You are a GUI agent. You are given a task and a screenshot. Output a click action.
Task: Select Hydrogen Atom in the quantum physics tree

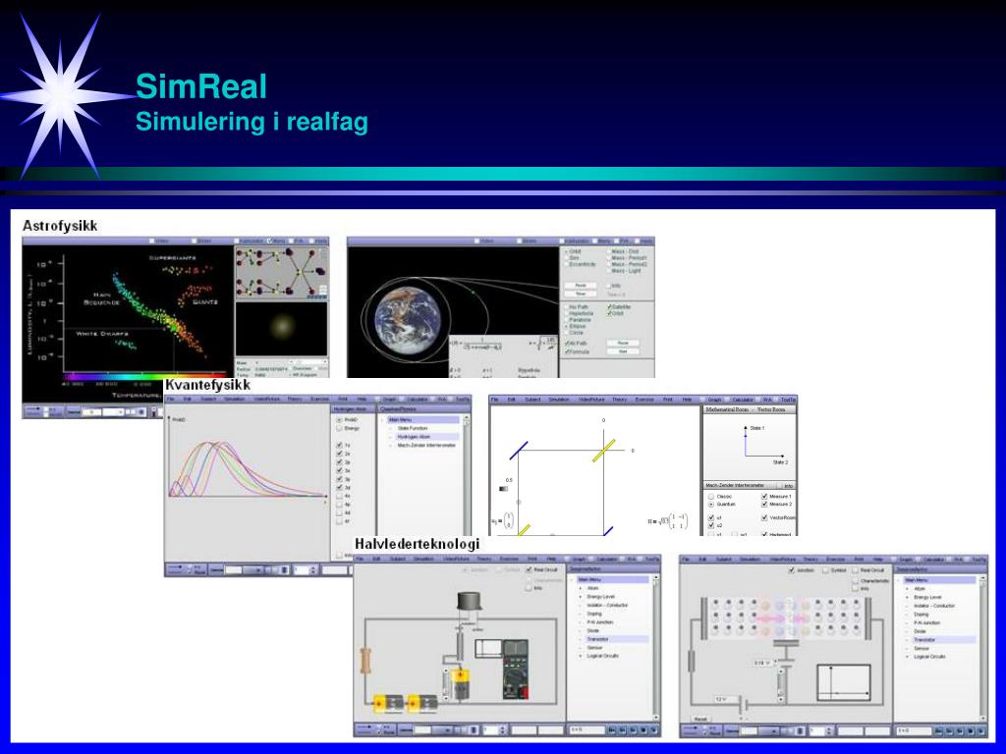pos(414,437)
